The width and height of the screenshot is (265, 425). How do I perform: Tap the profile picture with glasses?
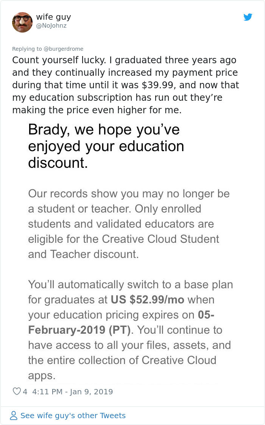[x=22, y=22]
